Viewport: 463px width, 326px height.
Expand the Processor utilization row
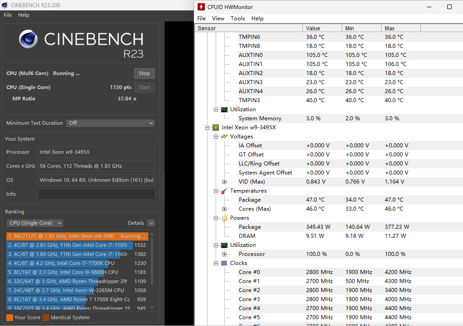point(224,254)
